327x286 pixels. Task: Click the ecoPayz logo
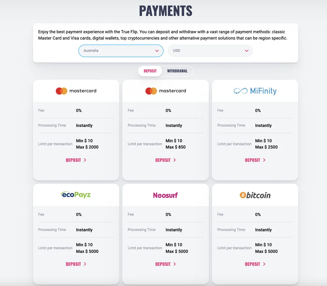pos(76,195)
